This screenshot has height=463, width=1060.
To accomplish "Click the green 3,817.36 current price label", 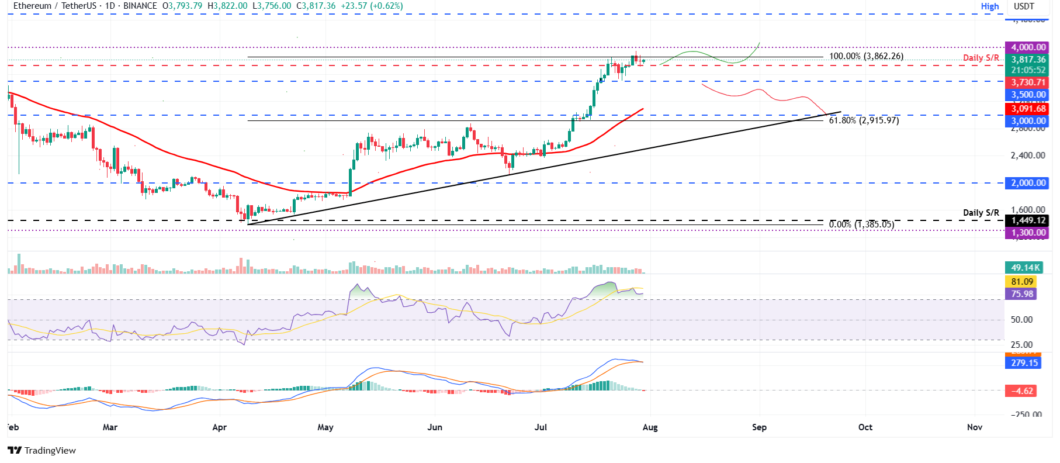I will point(1028,60).
